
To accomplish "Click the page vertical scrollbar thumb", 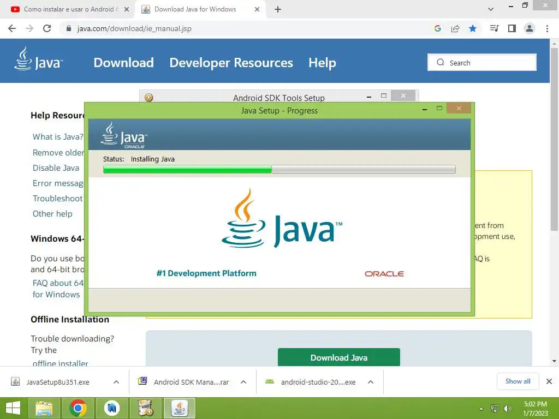I will [554, 139].
